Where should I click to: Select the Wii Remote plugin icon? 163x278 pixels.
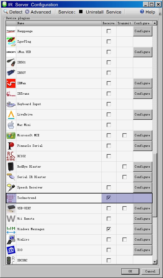point(11,219)
